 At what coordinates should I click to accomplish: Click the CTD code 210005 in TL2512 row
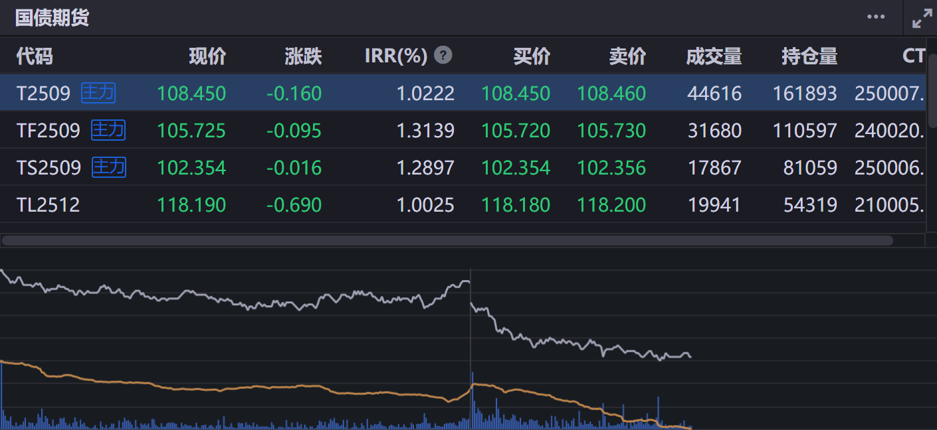click(890, 205)
